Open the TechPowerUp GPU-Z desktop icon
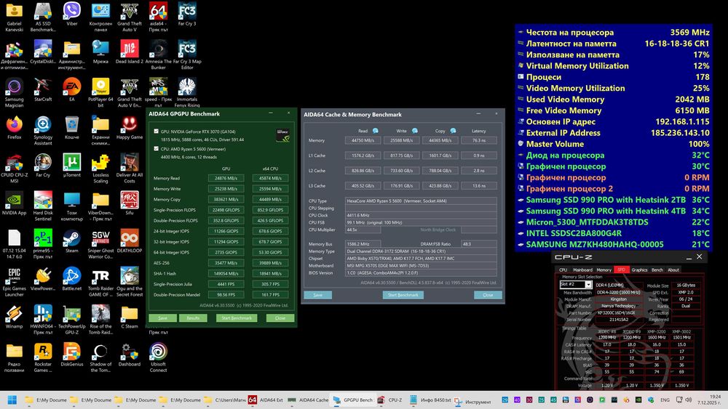728x409 pixels. (71, 320)
